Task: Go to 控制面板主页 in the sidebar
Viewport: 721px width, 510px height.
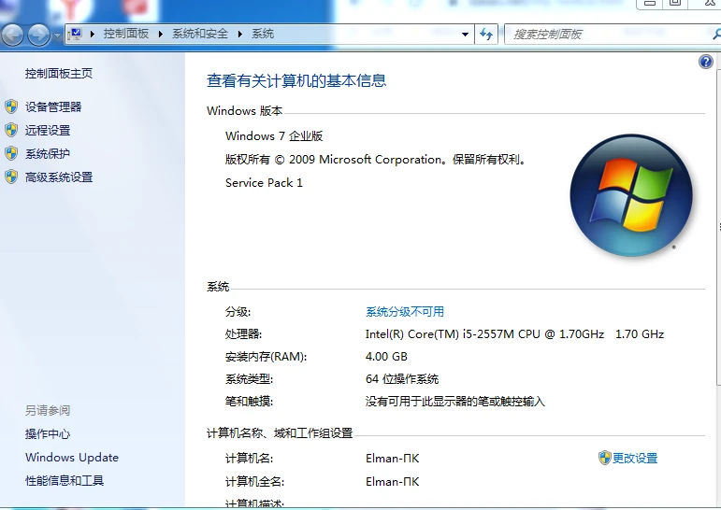Action: tap(59, 74)
